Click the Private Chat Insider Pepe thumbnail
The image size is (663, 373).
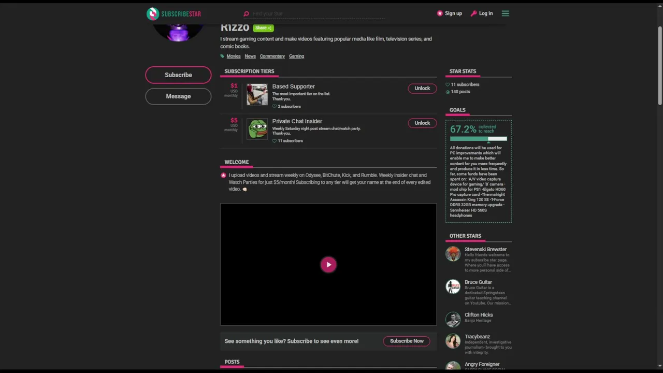[257, 129]
